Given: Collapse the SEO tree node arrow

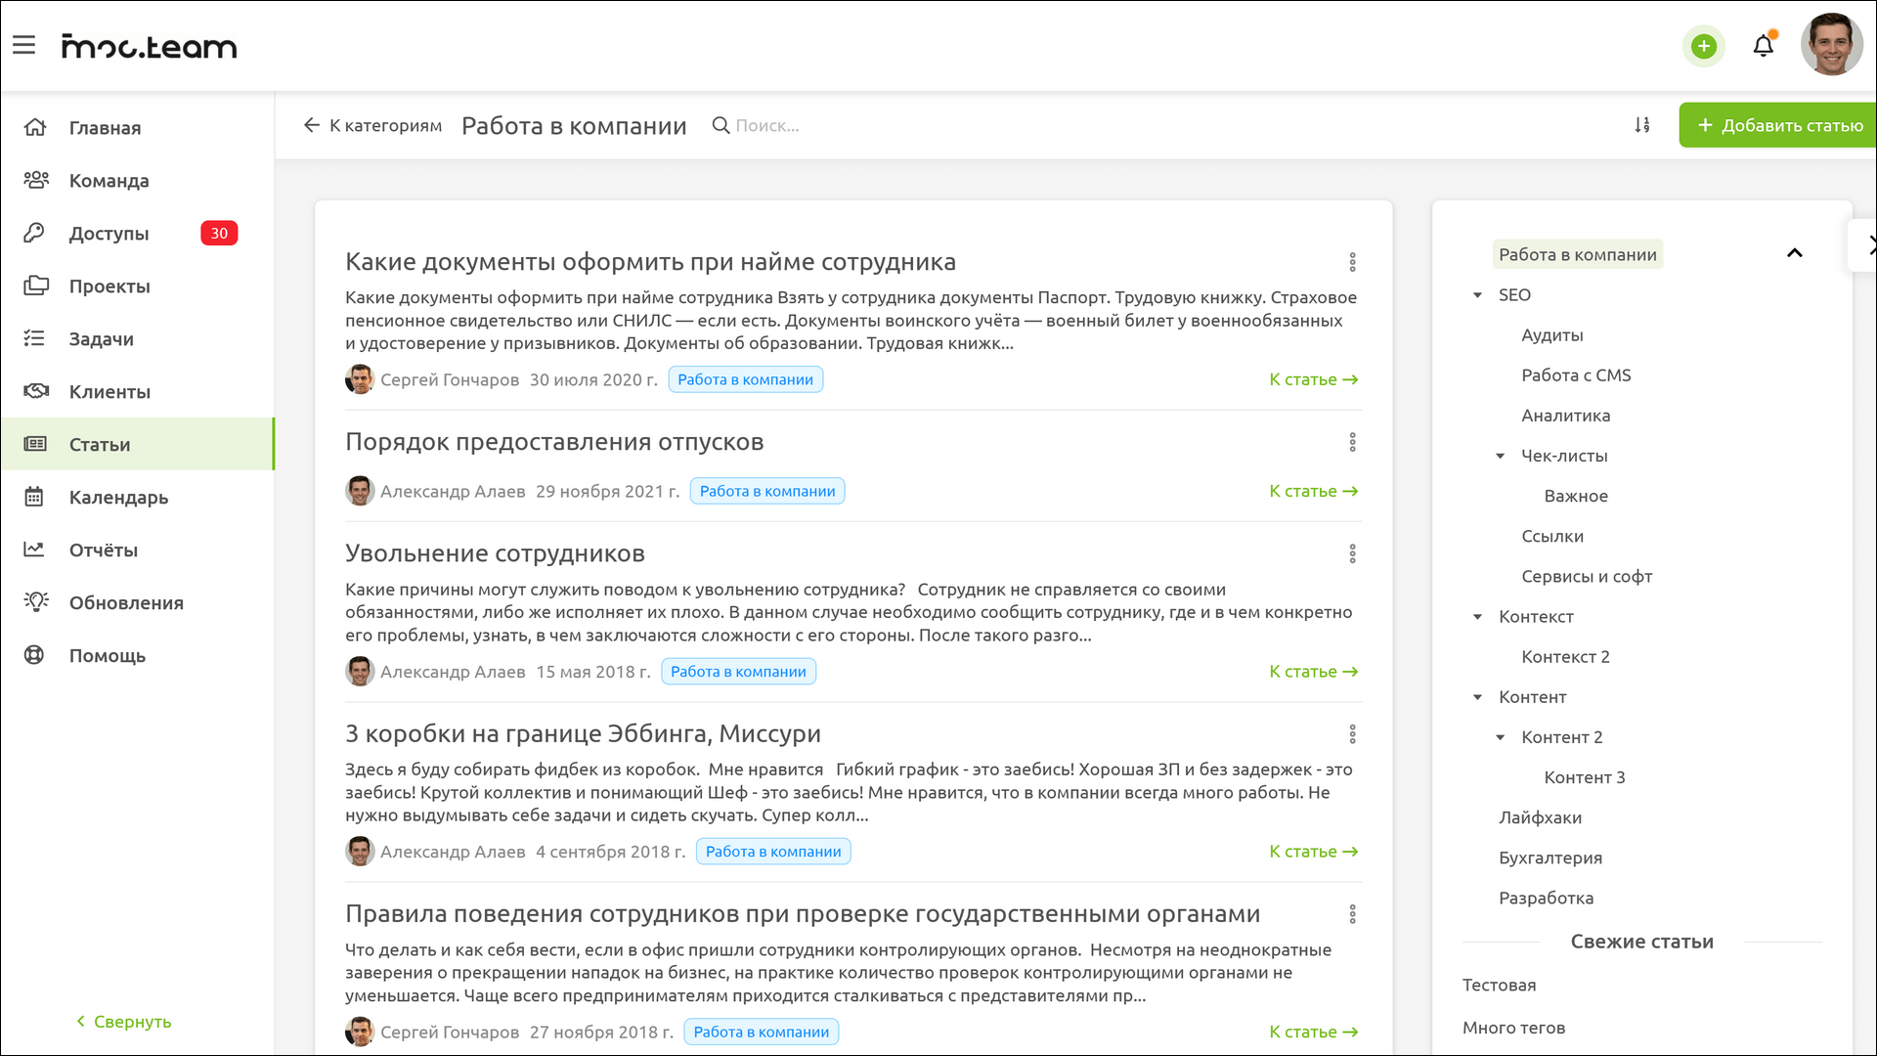Looking at the screenshot, I should tap(1477, 295).
